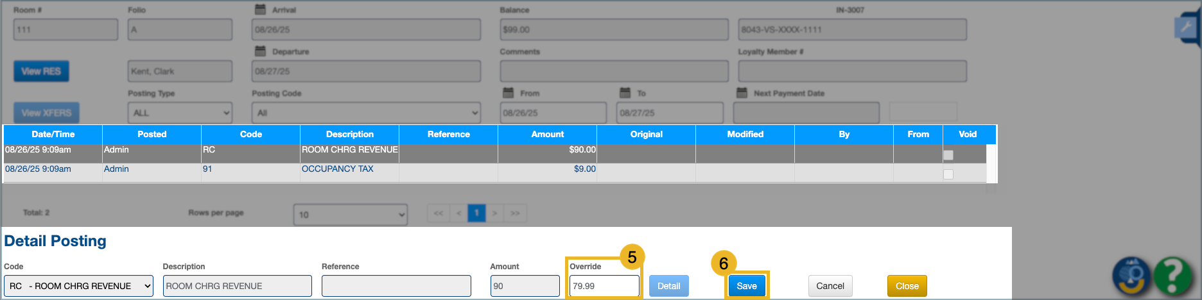Expand the Posting Type dropdown

click(180, 113)
